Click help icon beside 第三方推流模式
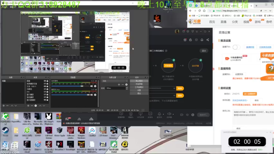Image resolution: width=274 pixels, height=154 pixels. coord(166,51)
